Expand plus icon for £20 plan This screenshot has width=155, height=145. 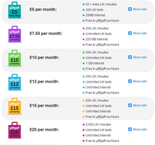[x=130, y=129]
